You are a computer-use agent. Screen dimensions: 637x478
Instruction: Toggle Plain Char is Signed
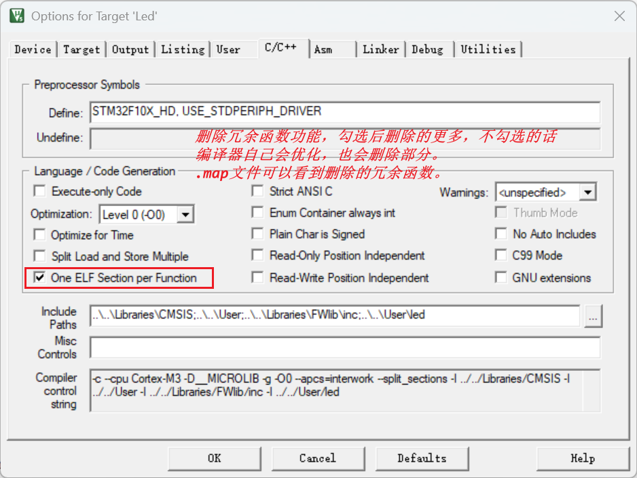click(257, 235)
